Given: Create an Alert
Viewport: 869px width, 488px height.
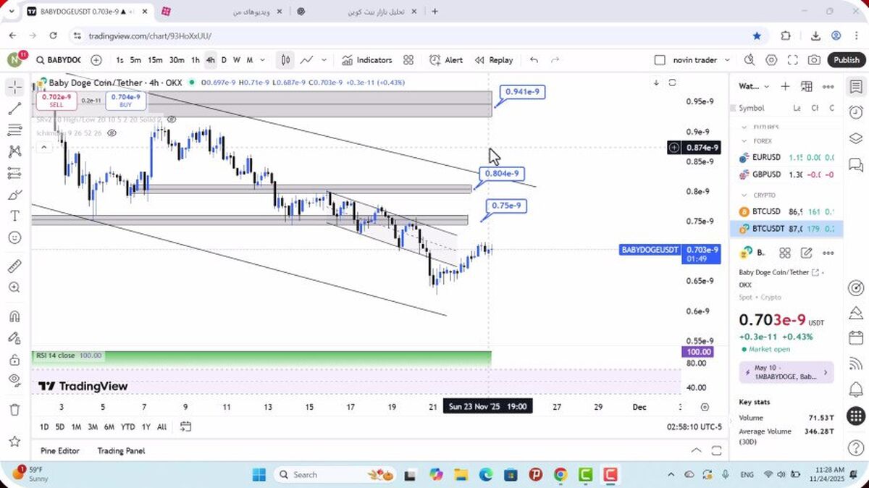Looking at the screenshot, I should (446, 60).
